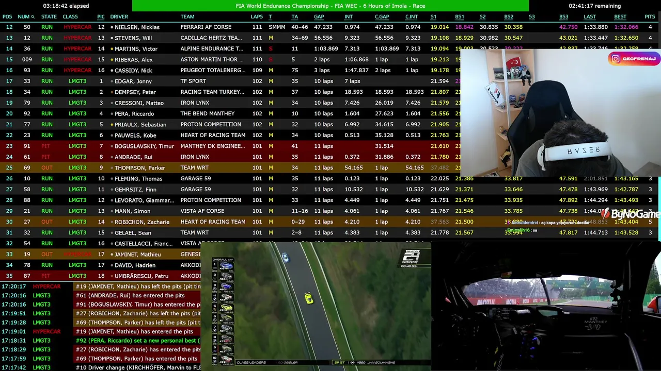Sort by the TEAM column header

pos(187,17)
